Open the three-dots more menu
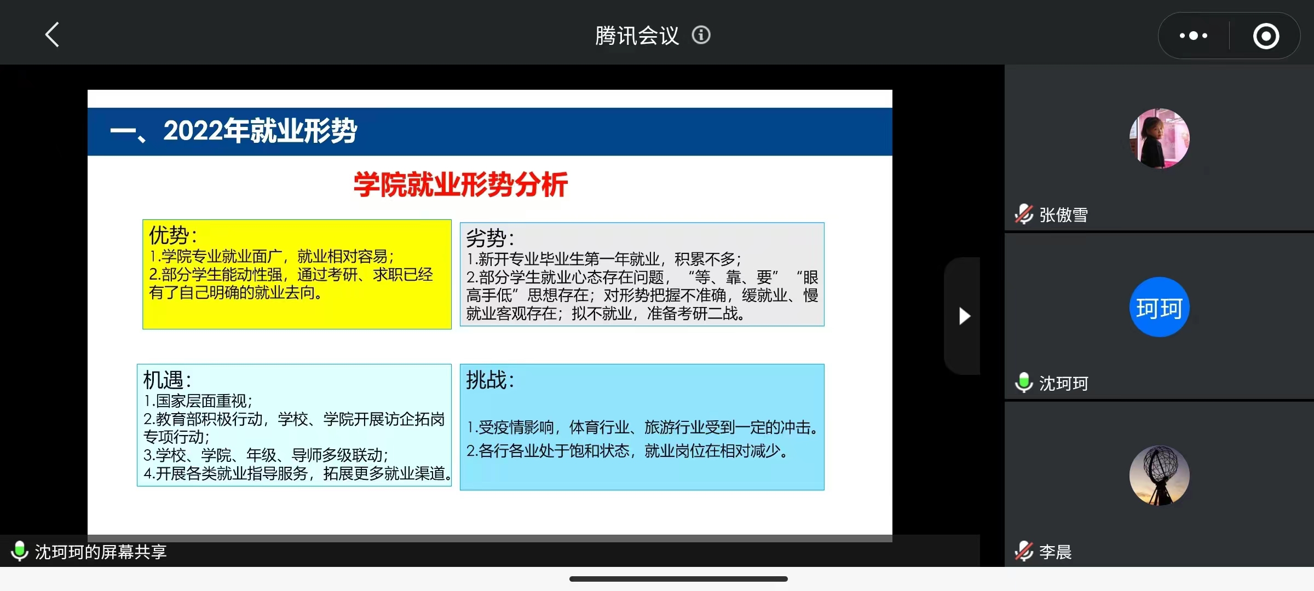 (x=1194, y=36)
